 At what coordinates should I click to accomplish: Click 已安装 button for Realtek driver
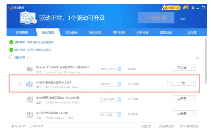coord(182,68)
